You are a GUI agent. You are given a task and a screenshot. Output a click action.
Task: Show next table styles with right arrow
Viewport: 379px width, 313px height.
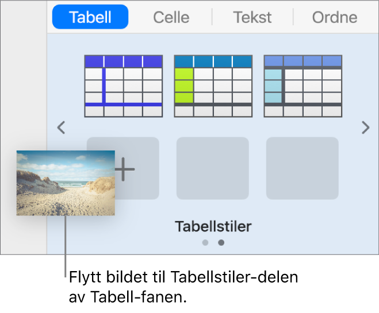[365, 127]
